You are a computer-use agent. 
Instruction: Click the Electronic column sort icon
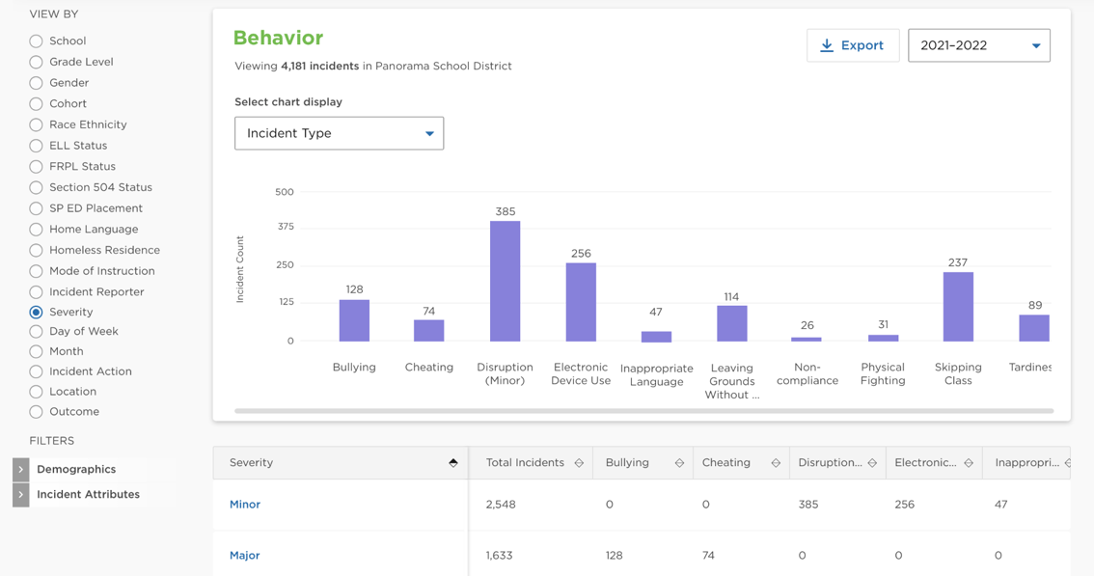coord(969,463)
